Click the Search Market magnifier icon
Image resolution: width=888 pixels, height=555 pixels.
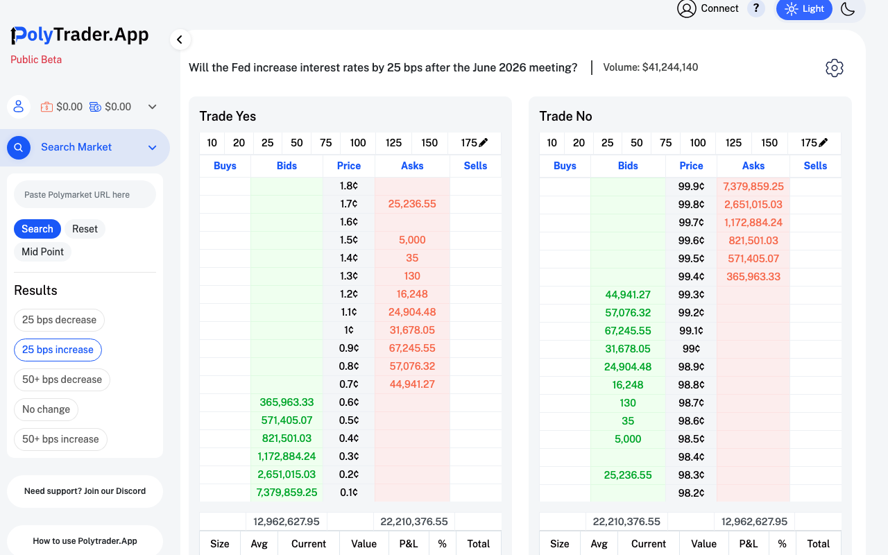point(19,147)
